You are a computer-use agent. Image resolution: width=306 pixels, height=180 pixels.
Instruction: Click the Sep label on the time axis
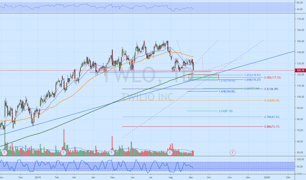[191, 177]
